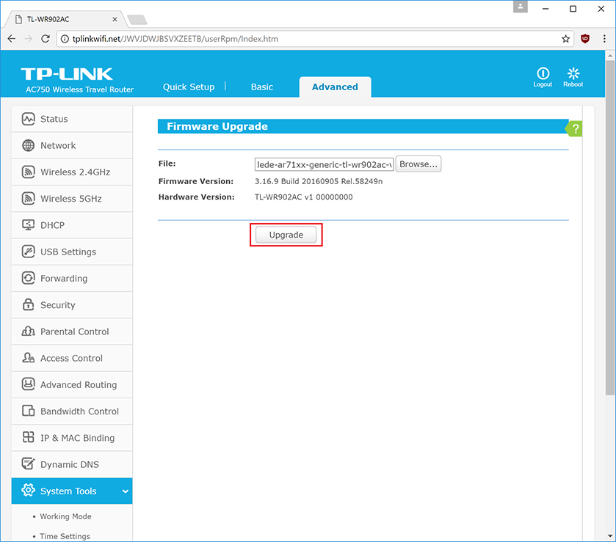Click the scrollbar down arrow
The height and width of the screenshot is (542, 616).
pyautogui.click(x=609, y=535)
